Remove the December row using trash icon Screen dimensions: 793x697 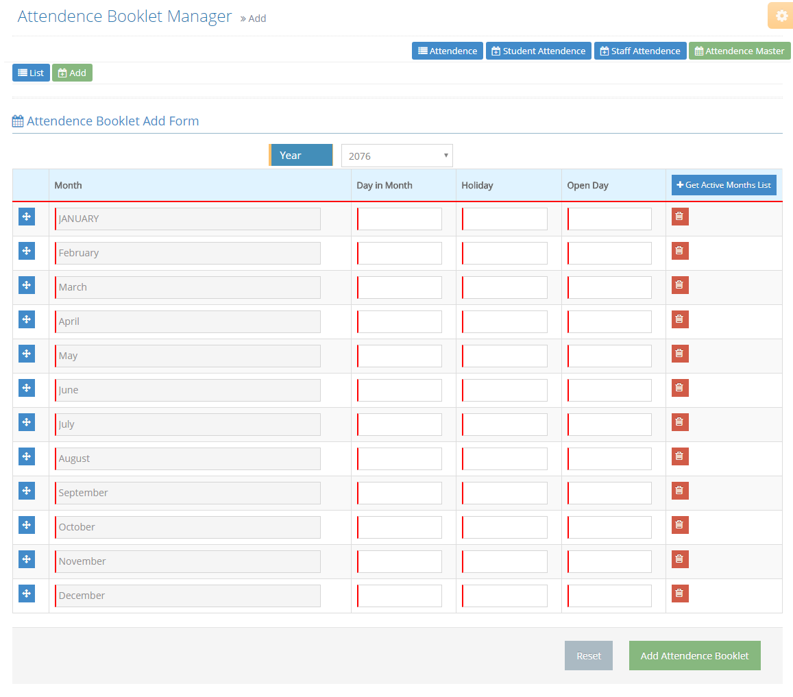(x=679, y=594)
